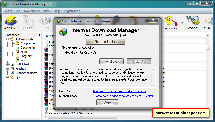Close the Categories panel
The width and height of the screenshot is (215, 122).
[39, 35]
